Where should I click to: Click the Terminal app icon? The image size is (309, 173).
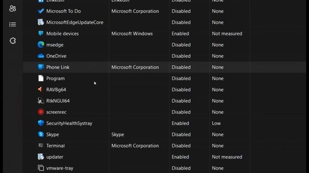[x=41, y=145]
